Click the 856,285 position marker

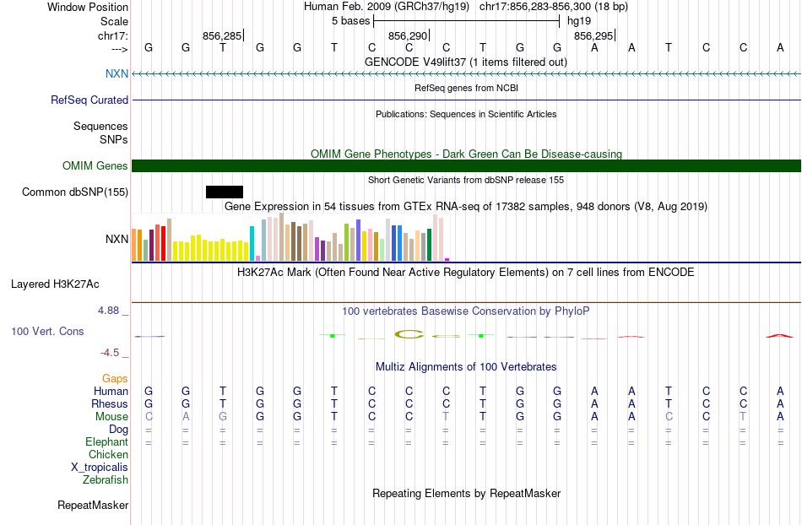(223, 35)
